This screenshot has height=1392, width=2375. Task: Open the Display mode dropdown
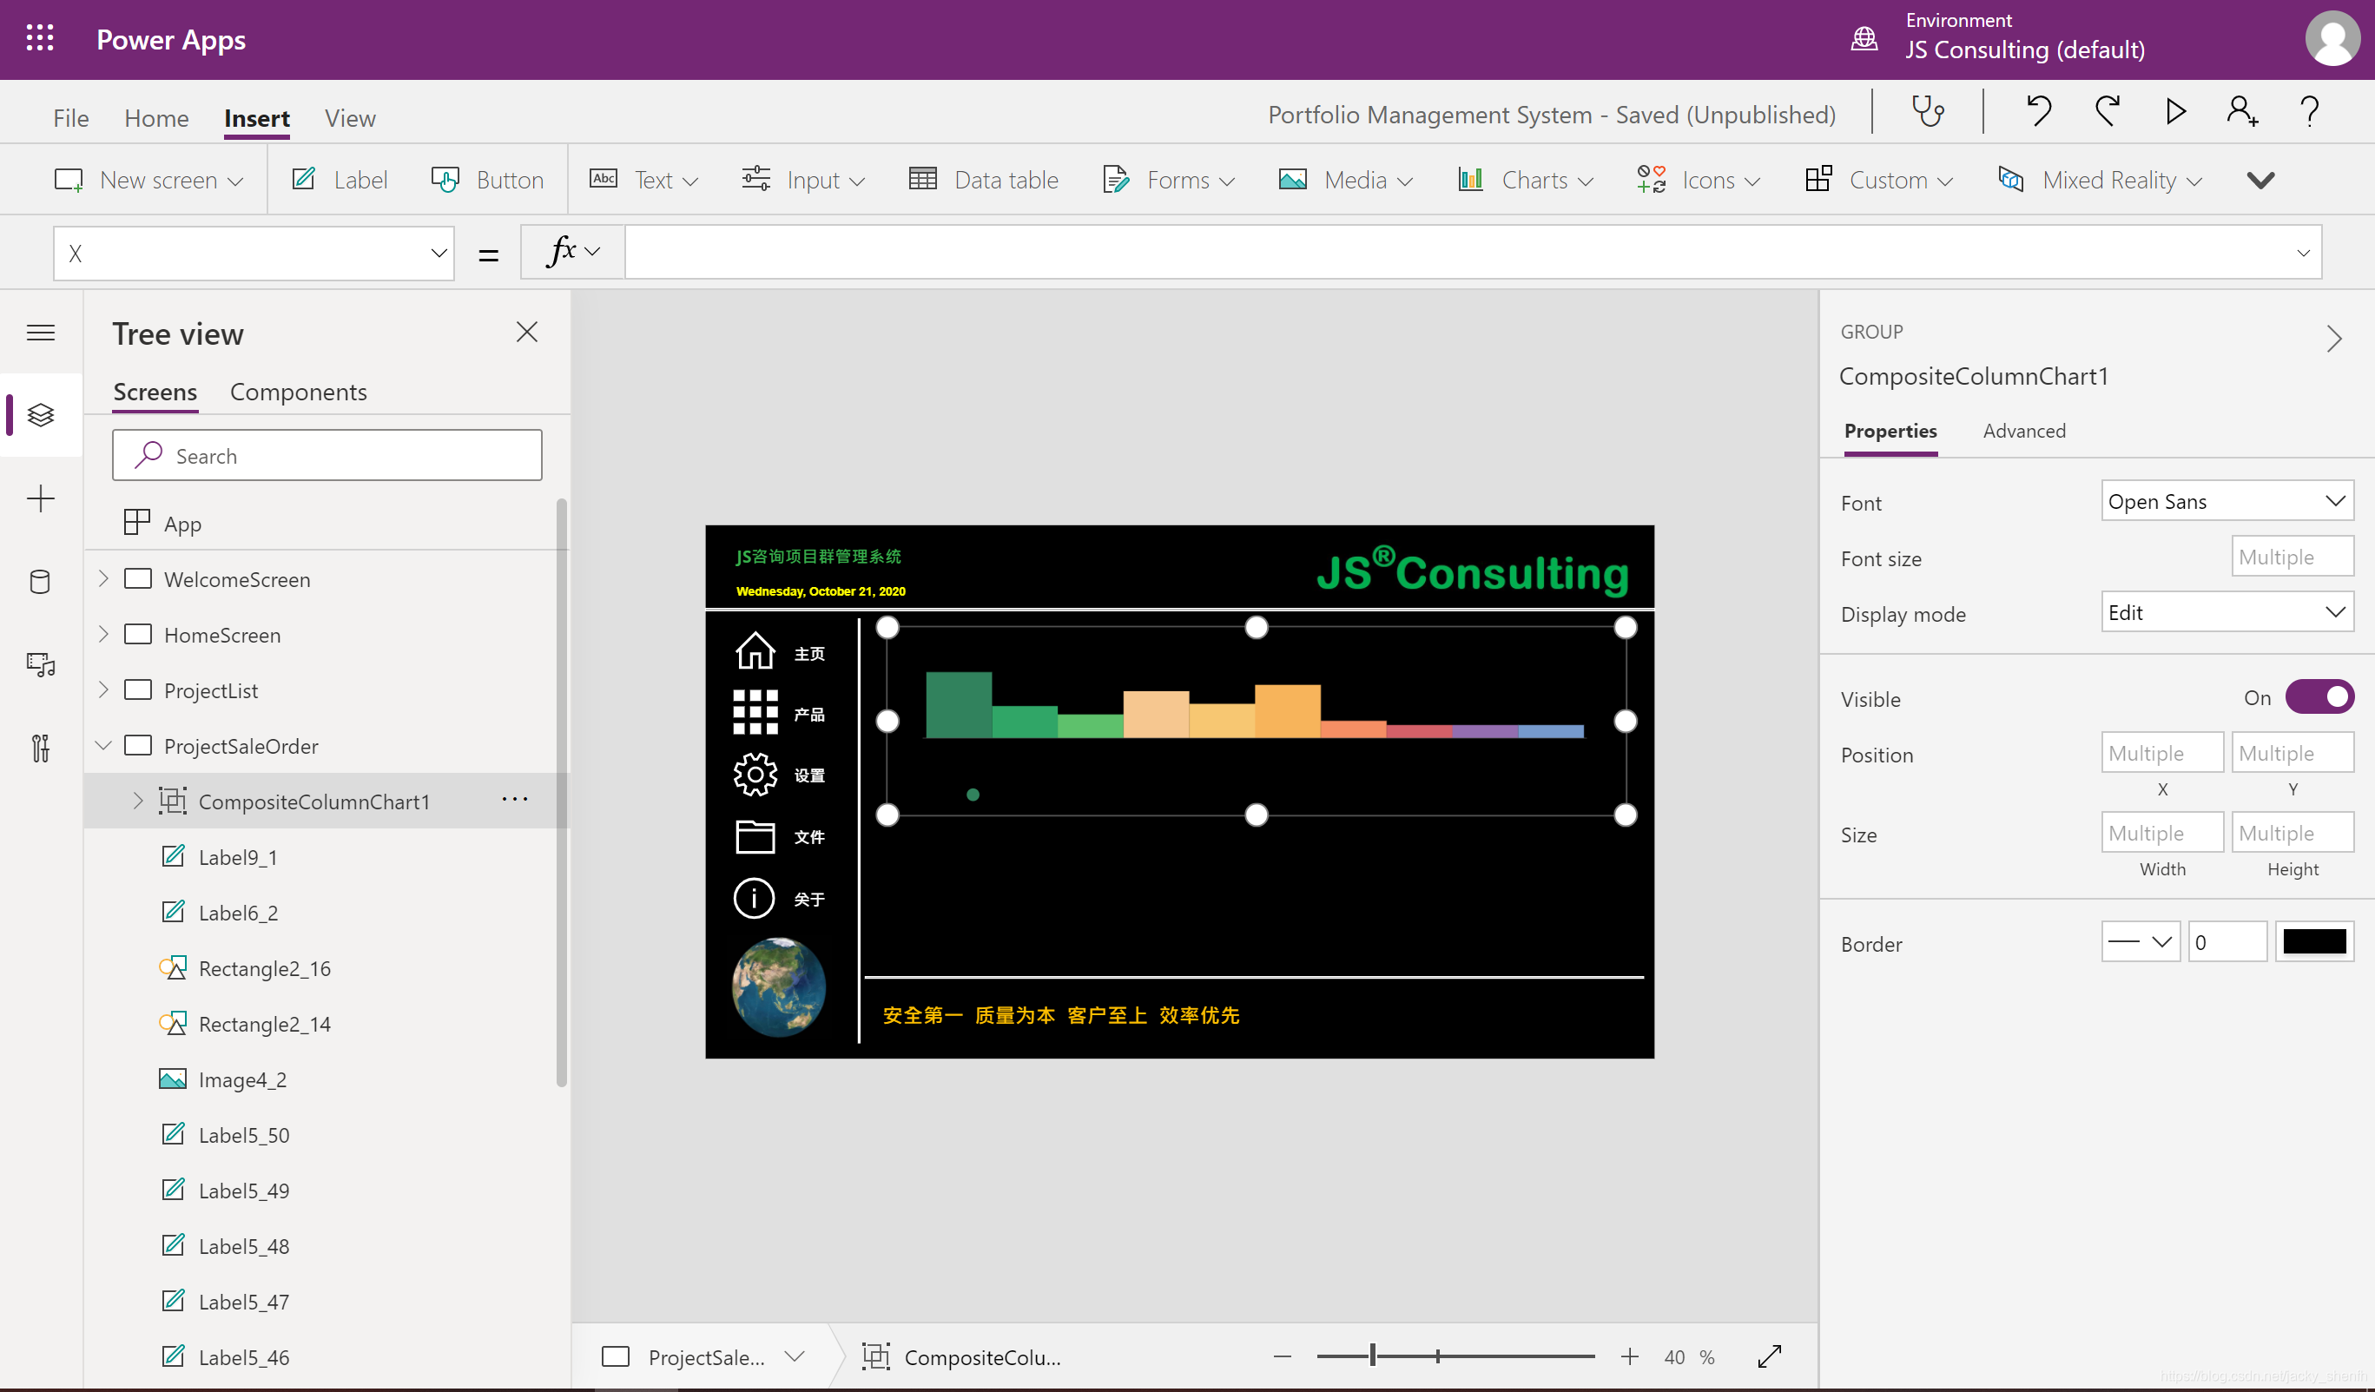[x=2227, y=612]
